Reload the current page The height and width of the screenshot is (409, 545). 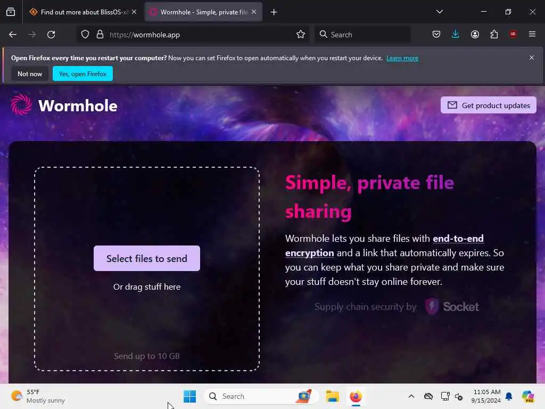[x=51, y=35]
